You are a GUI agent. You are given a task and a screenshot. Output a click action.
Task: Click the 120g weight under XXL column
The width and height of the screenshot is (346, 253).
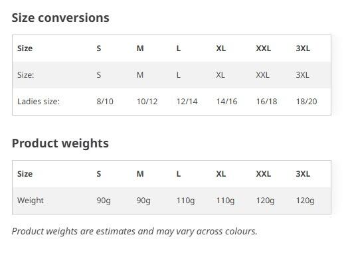[x=265, y=201]
